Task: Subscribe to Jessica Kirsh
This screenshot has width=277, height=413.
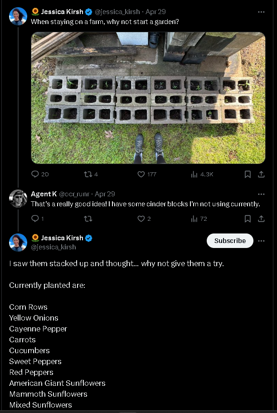Action: 230,241
